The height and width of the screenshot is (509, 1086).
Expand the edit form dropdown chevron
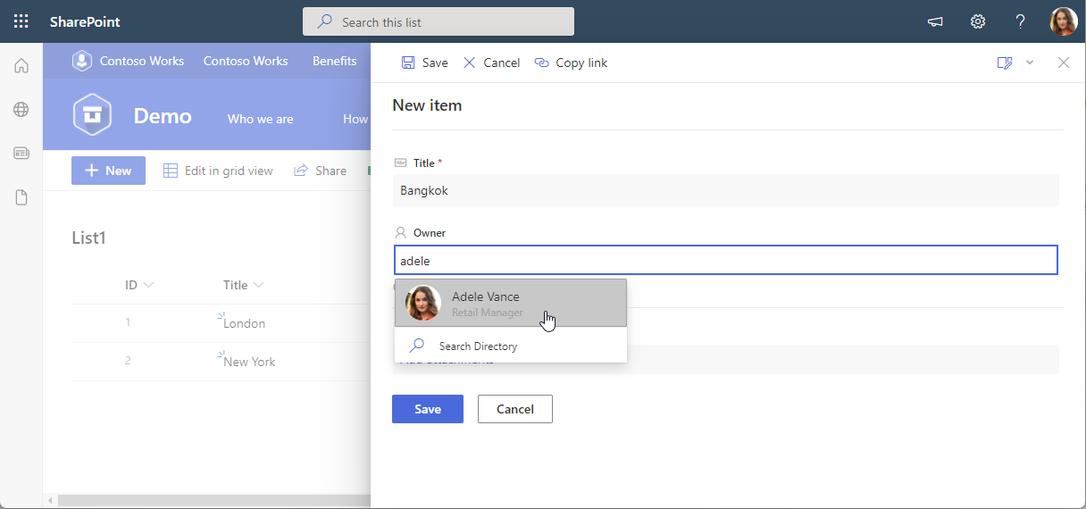click(1030, 63)
